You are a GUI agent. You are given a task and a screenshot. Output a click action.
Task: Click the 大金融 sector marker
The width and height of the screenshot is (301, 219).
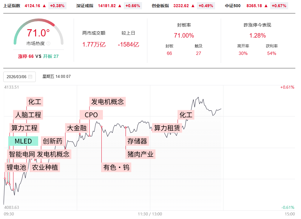tap(77, 128)
